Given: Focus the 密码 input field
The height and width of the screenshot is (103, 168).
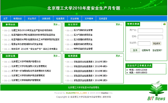Looking at the screenshot, I should [150, 37].
